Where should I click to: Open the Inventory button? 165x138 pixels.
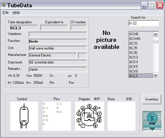tap(152, 99)
